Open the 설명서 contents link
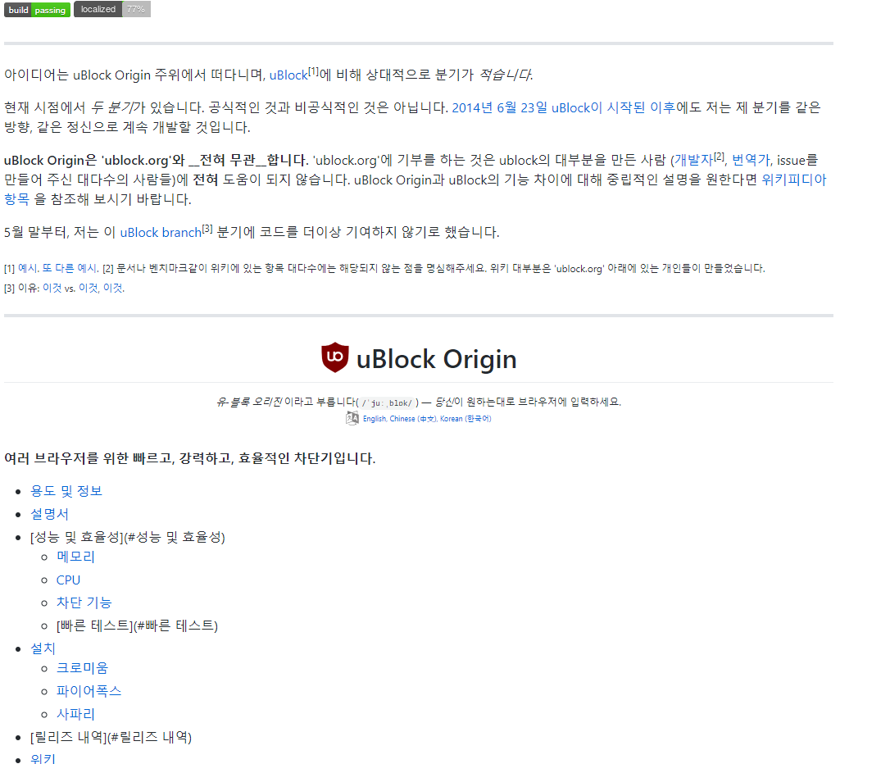This screenshot has width=890, height=764. pyautogui.click(x=49, y=514)
